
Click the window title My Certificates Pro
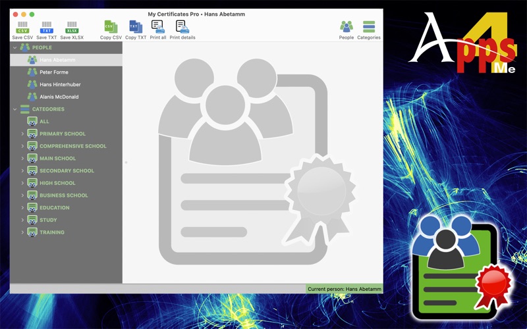(x=196, y=14)
